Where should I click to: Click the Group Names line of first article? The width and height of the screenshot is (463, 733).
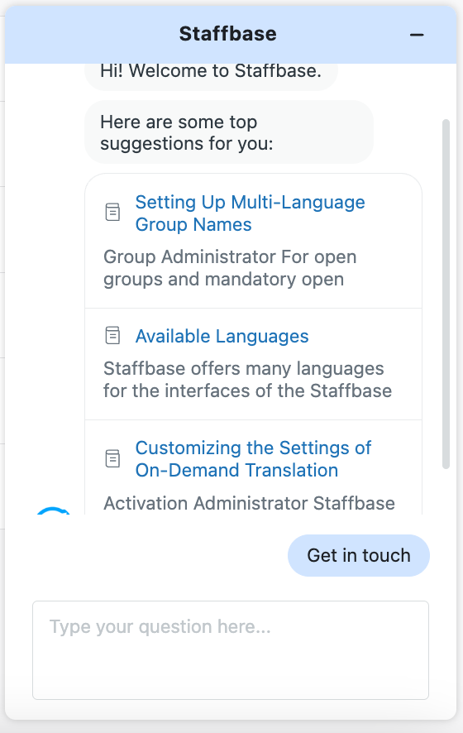[193, 225]
